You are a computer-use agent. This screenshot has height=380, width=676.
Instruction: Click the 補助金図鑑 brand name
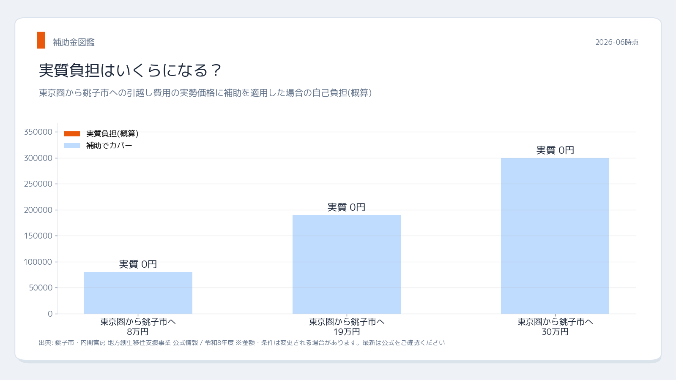click(x=74, y=42)
